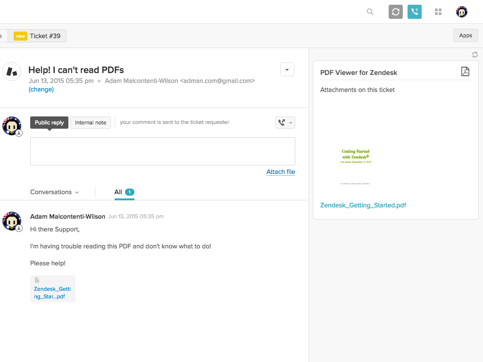Viewport: 483px width, 362px height.
Task: Click the PDF file icon in viewer panel
Action: [x=465, y=72]
